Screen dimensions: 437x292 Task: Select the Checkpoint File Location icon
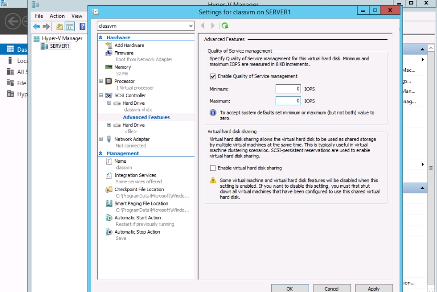109,190
